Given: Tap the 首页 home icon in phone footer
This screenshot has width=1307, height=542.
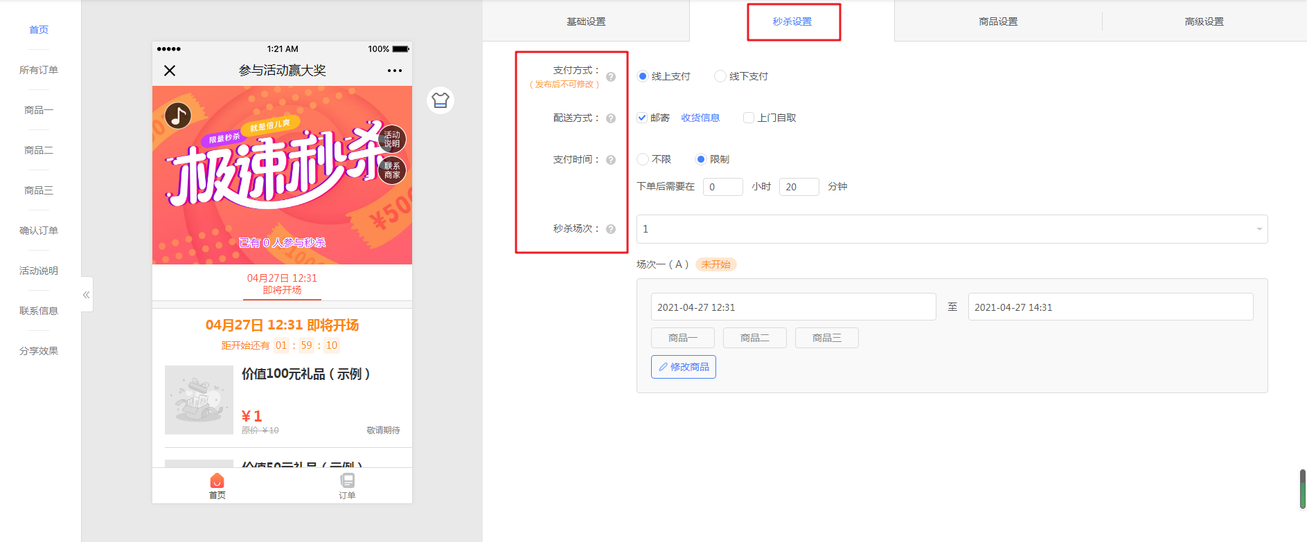Looking at the screenshot, I should 217,486.
